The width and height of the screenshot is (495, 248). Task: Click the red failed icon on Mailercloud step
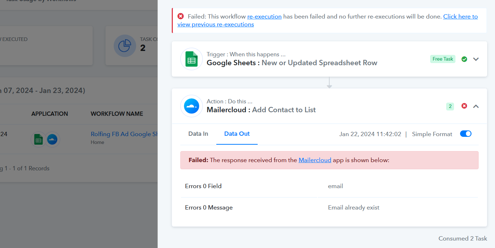coord(464,106)
